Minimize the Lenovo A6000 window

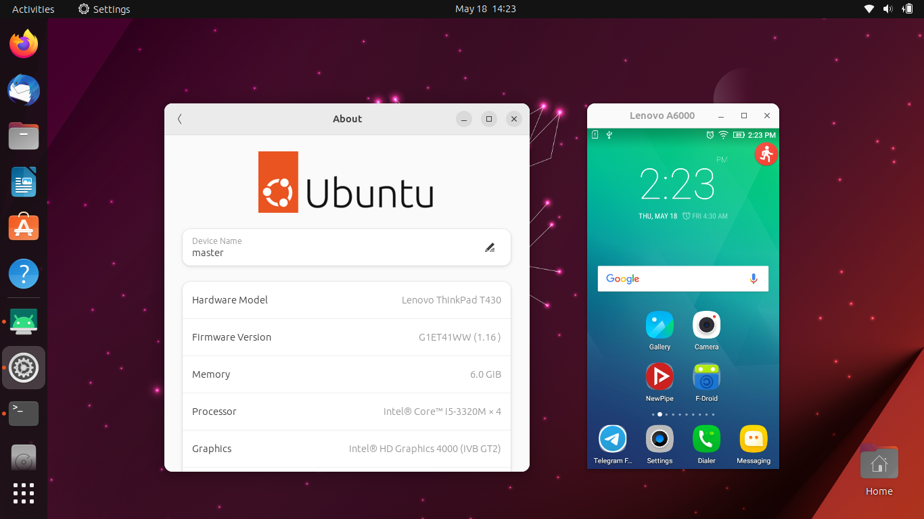722,116
